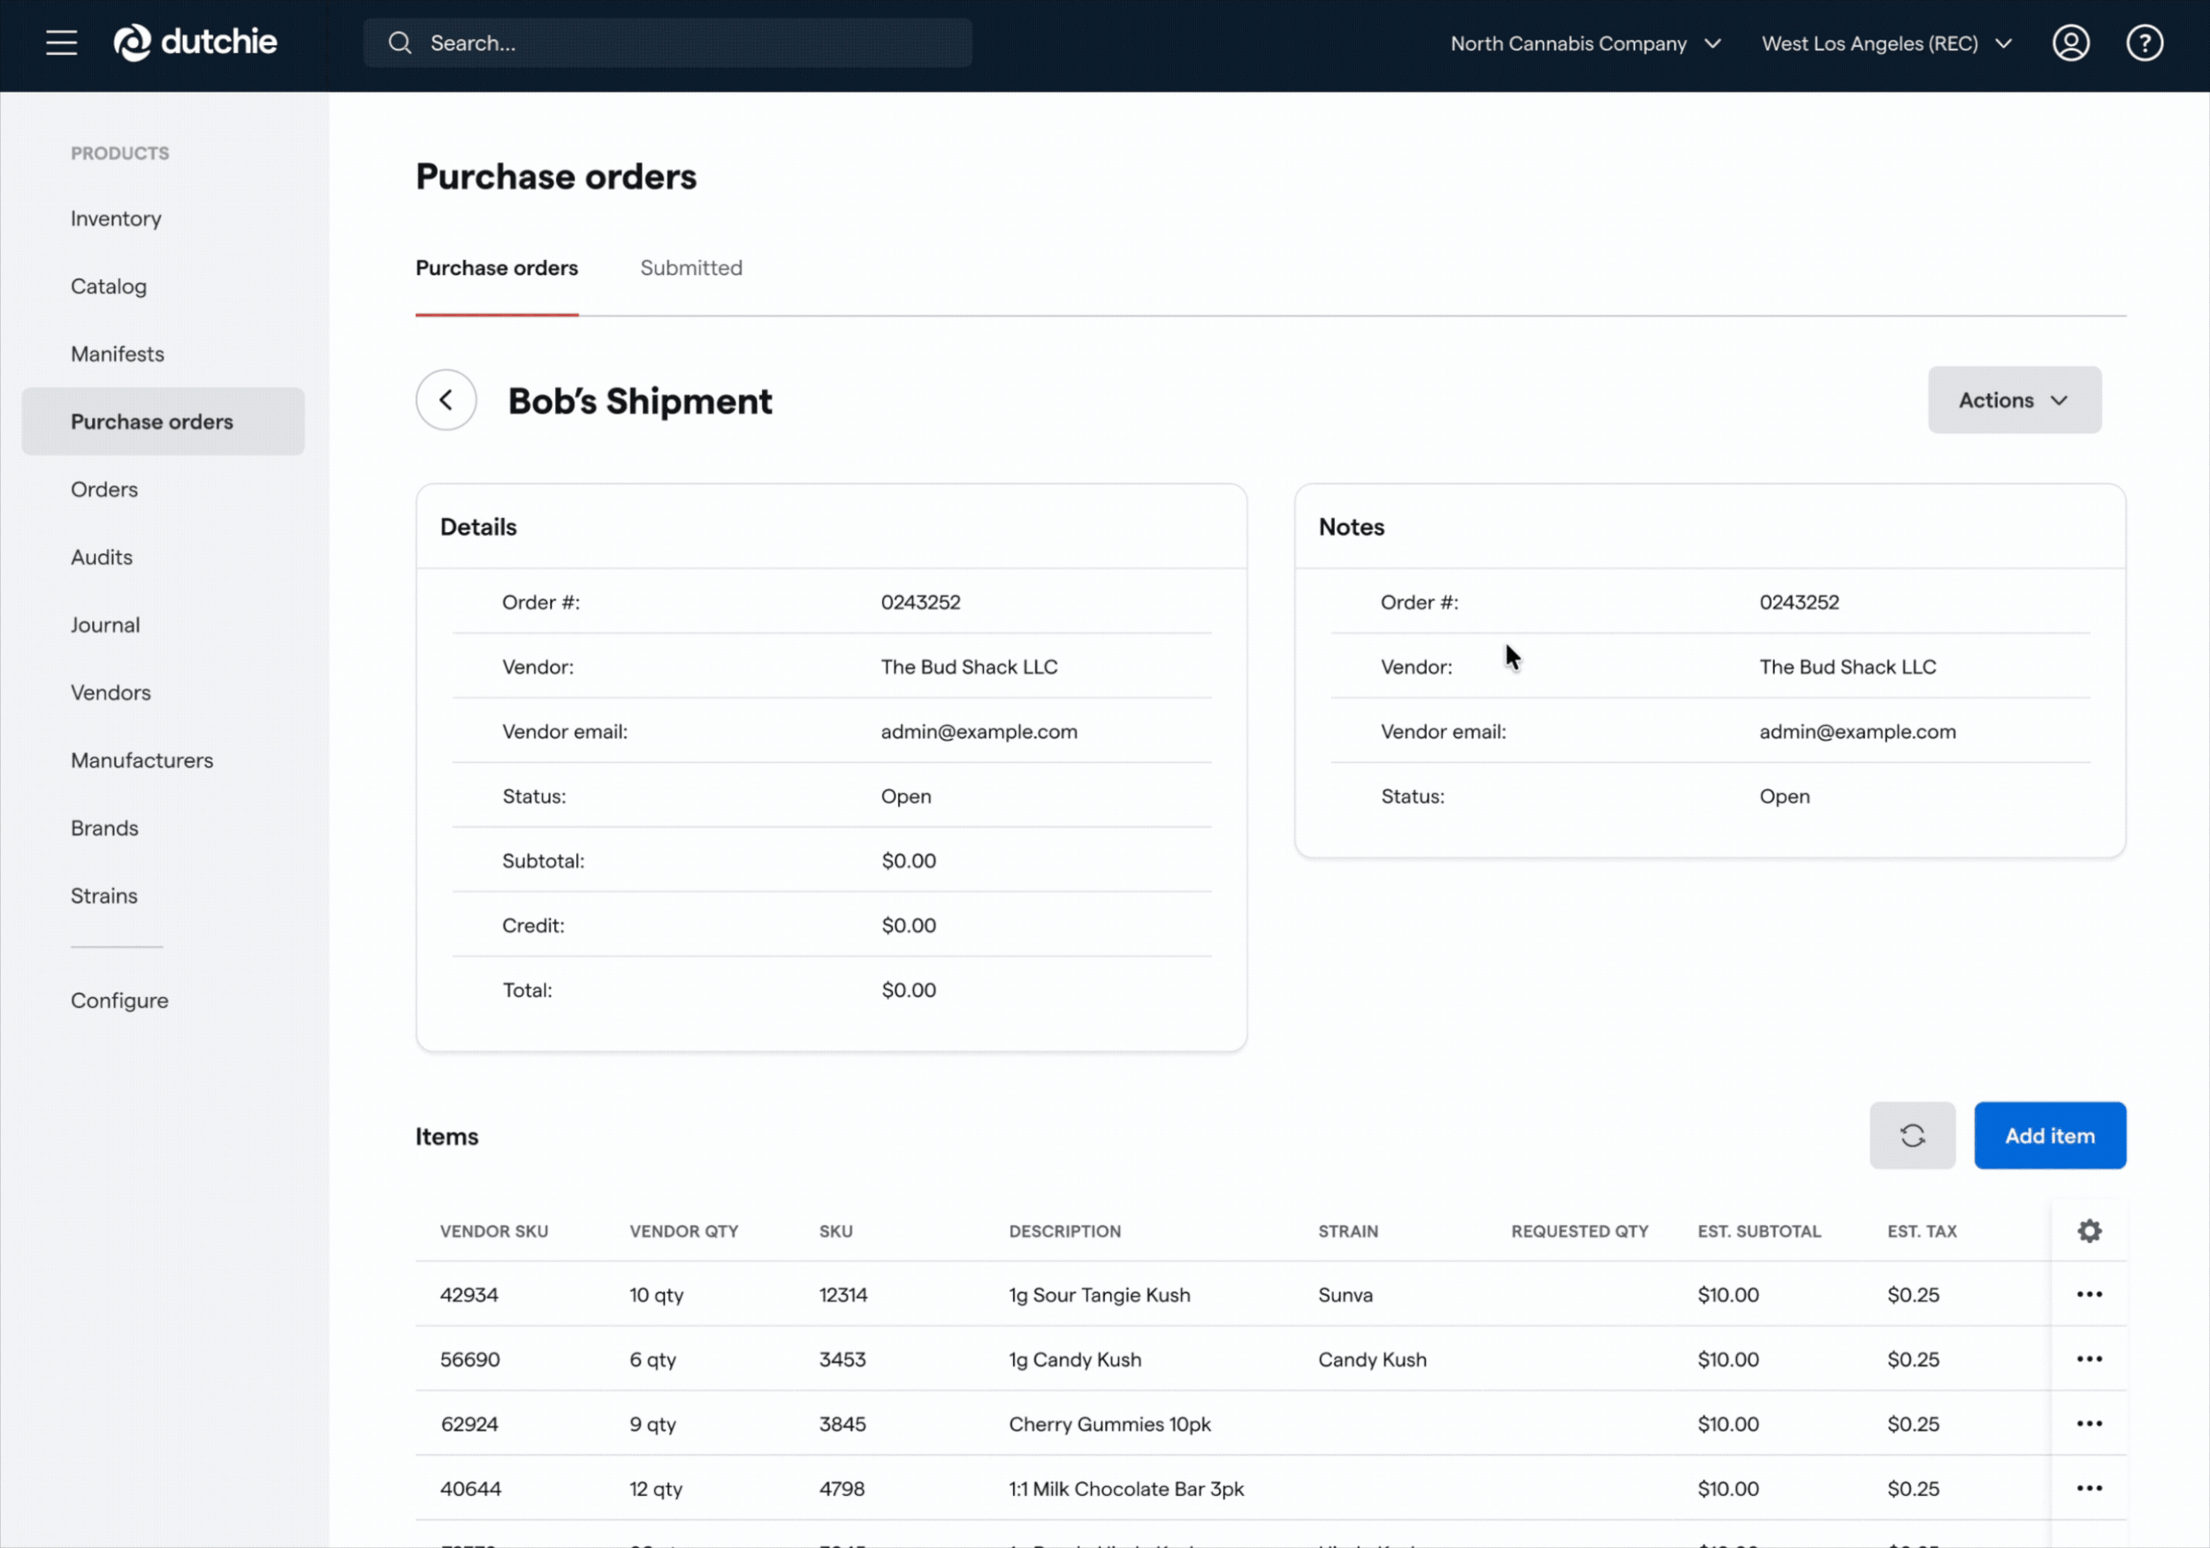Viewport: 2210px width, 1548px height.
Task: Open the hamburger navigation menu
Action: pyautogui.click(x=62, y=43)
